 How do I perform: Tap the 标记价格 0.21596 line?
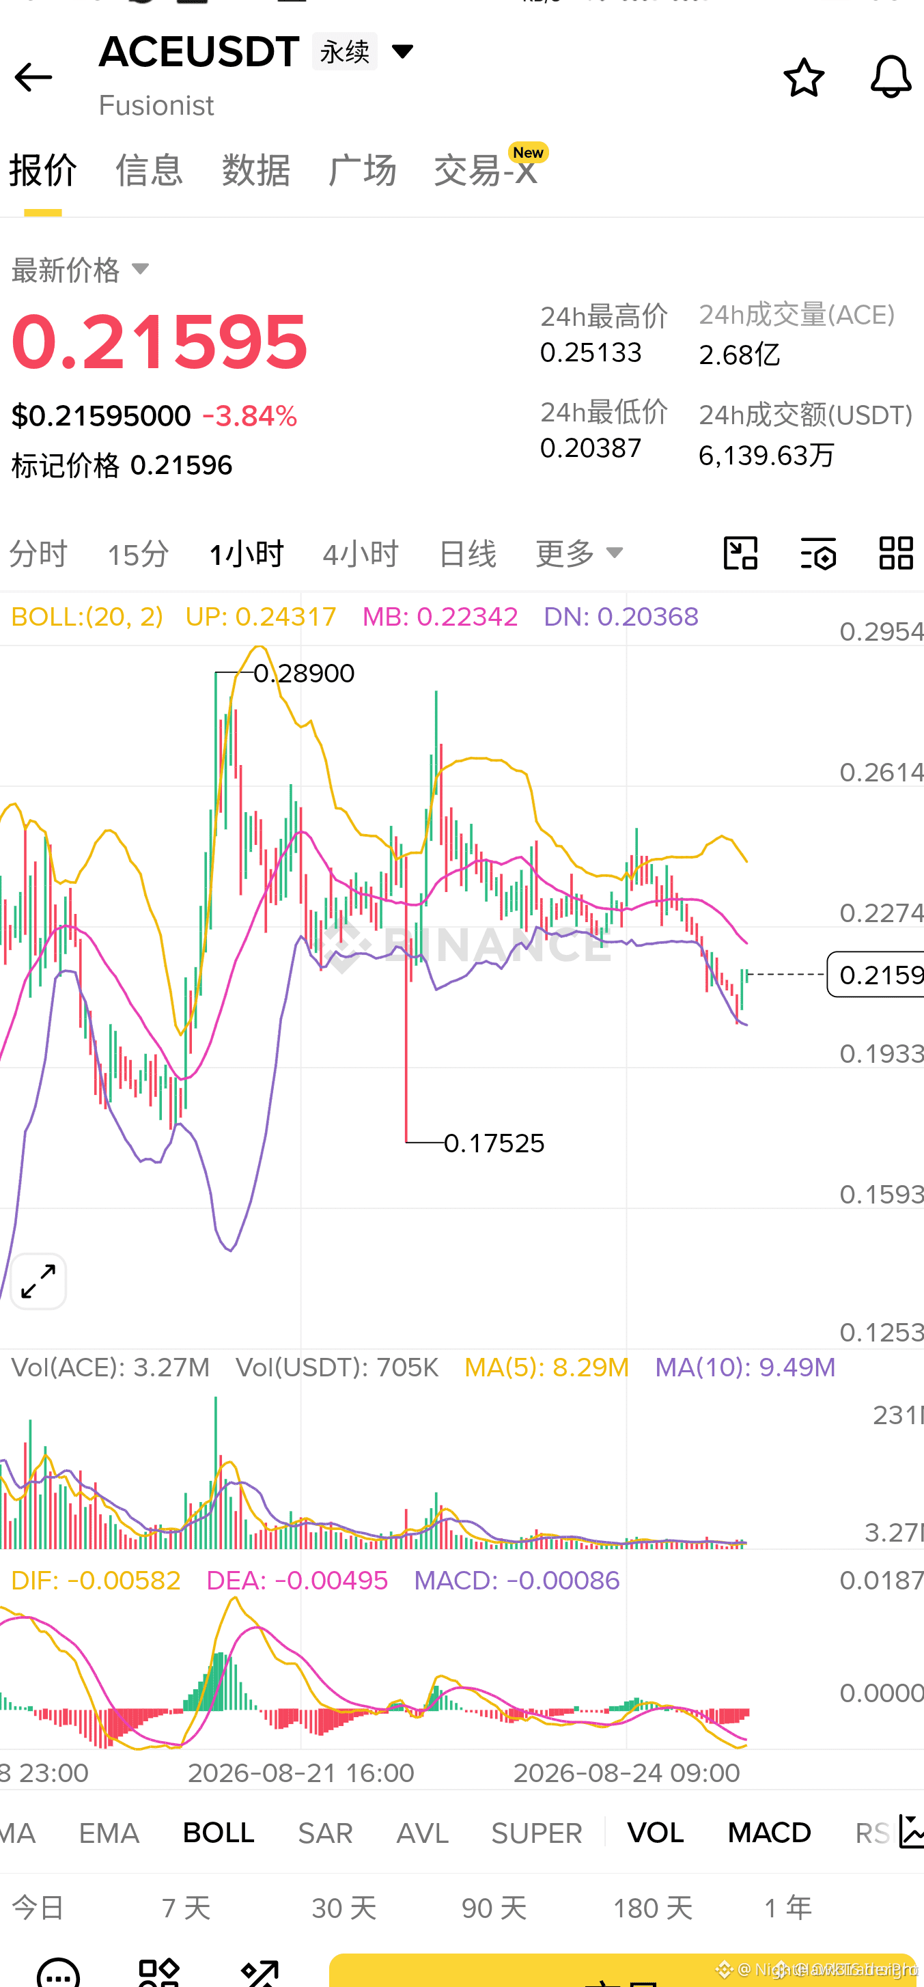pos(122,465)
